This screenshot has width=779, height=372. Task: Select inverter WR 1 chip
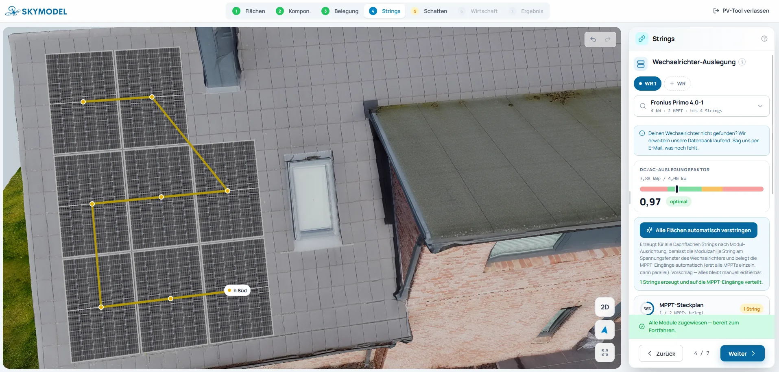[648, 83]
